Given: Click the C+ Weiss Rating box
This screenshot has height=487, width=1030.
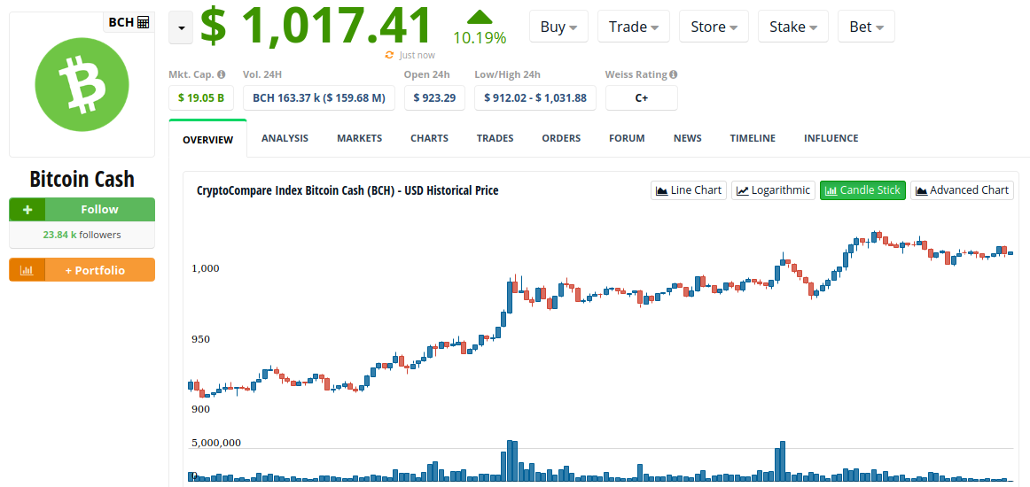Looking at the screenshot, I should (641, 97).
